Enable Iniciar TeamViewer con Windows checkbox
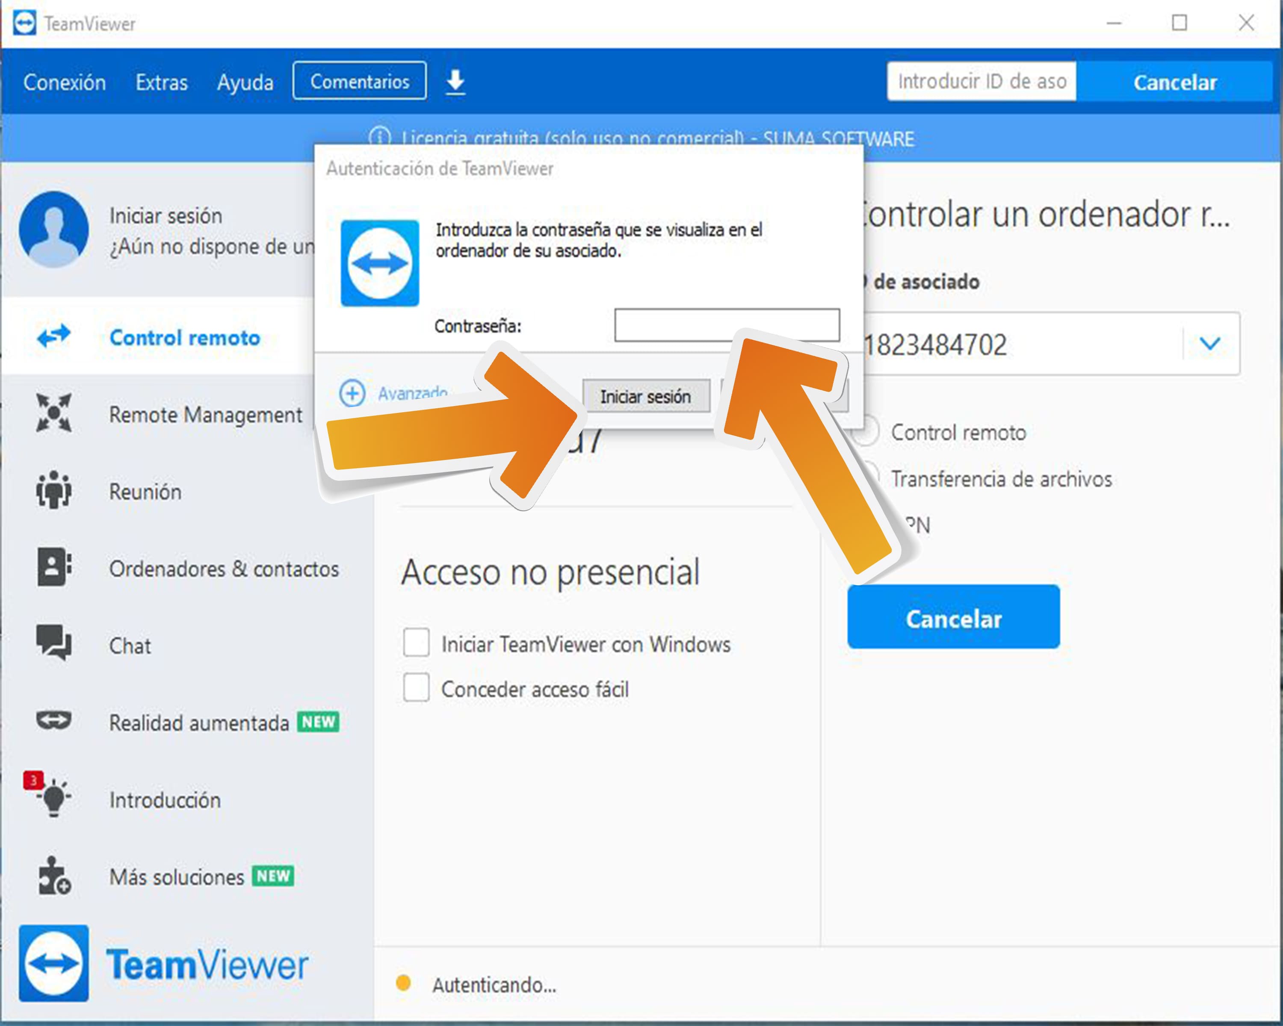Image resolution: width=1283 pixels, height=1026 pixels. (416, 643)
